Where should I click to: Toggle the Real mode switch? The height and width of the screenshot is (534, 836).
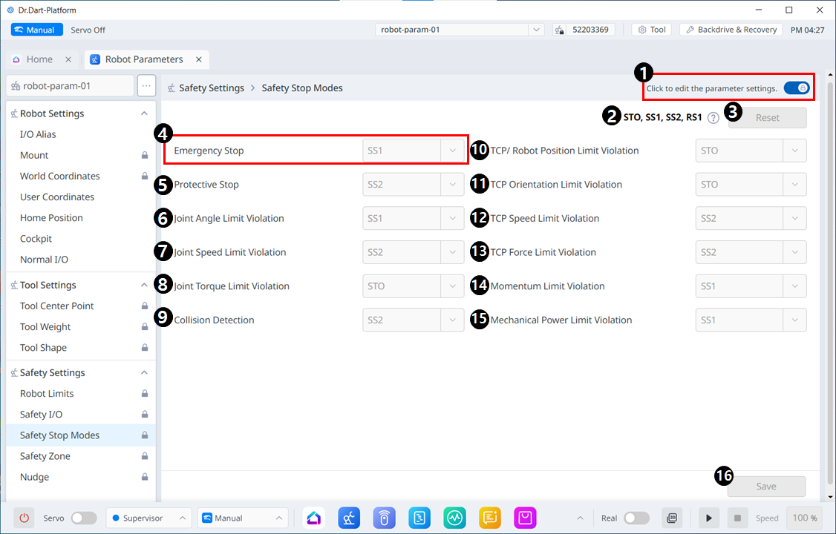coord(636,518)
